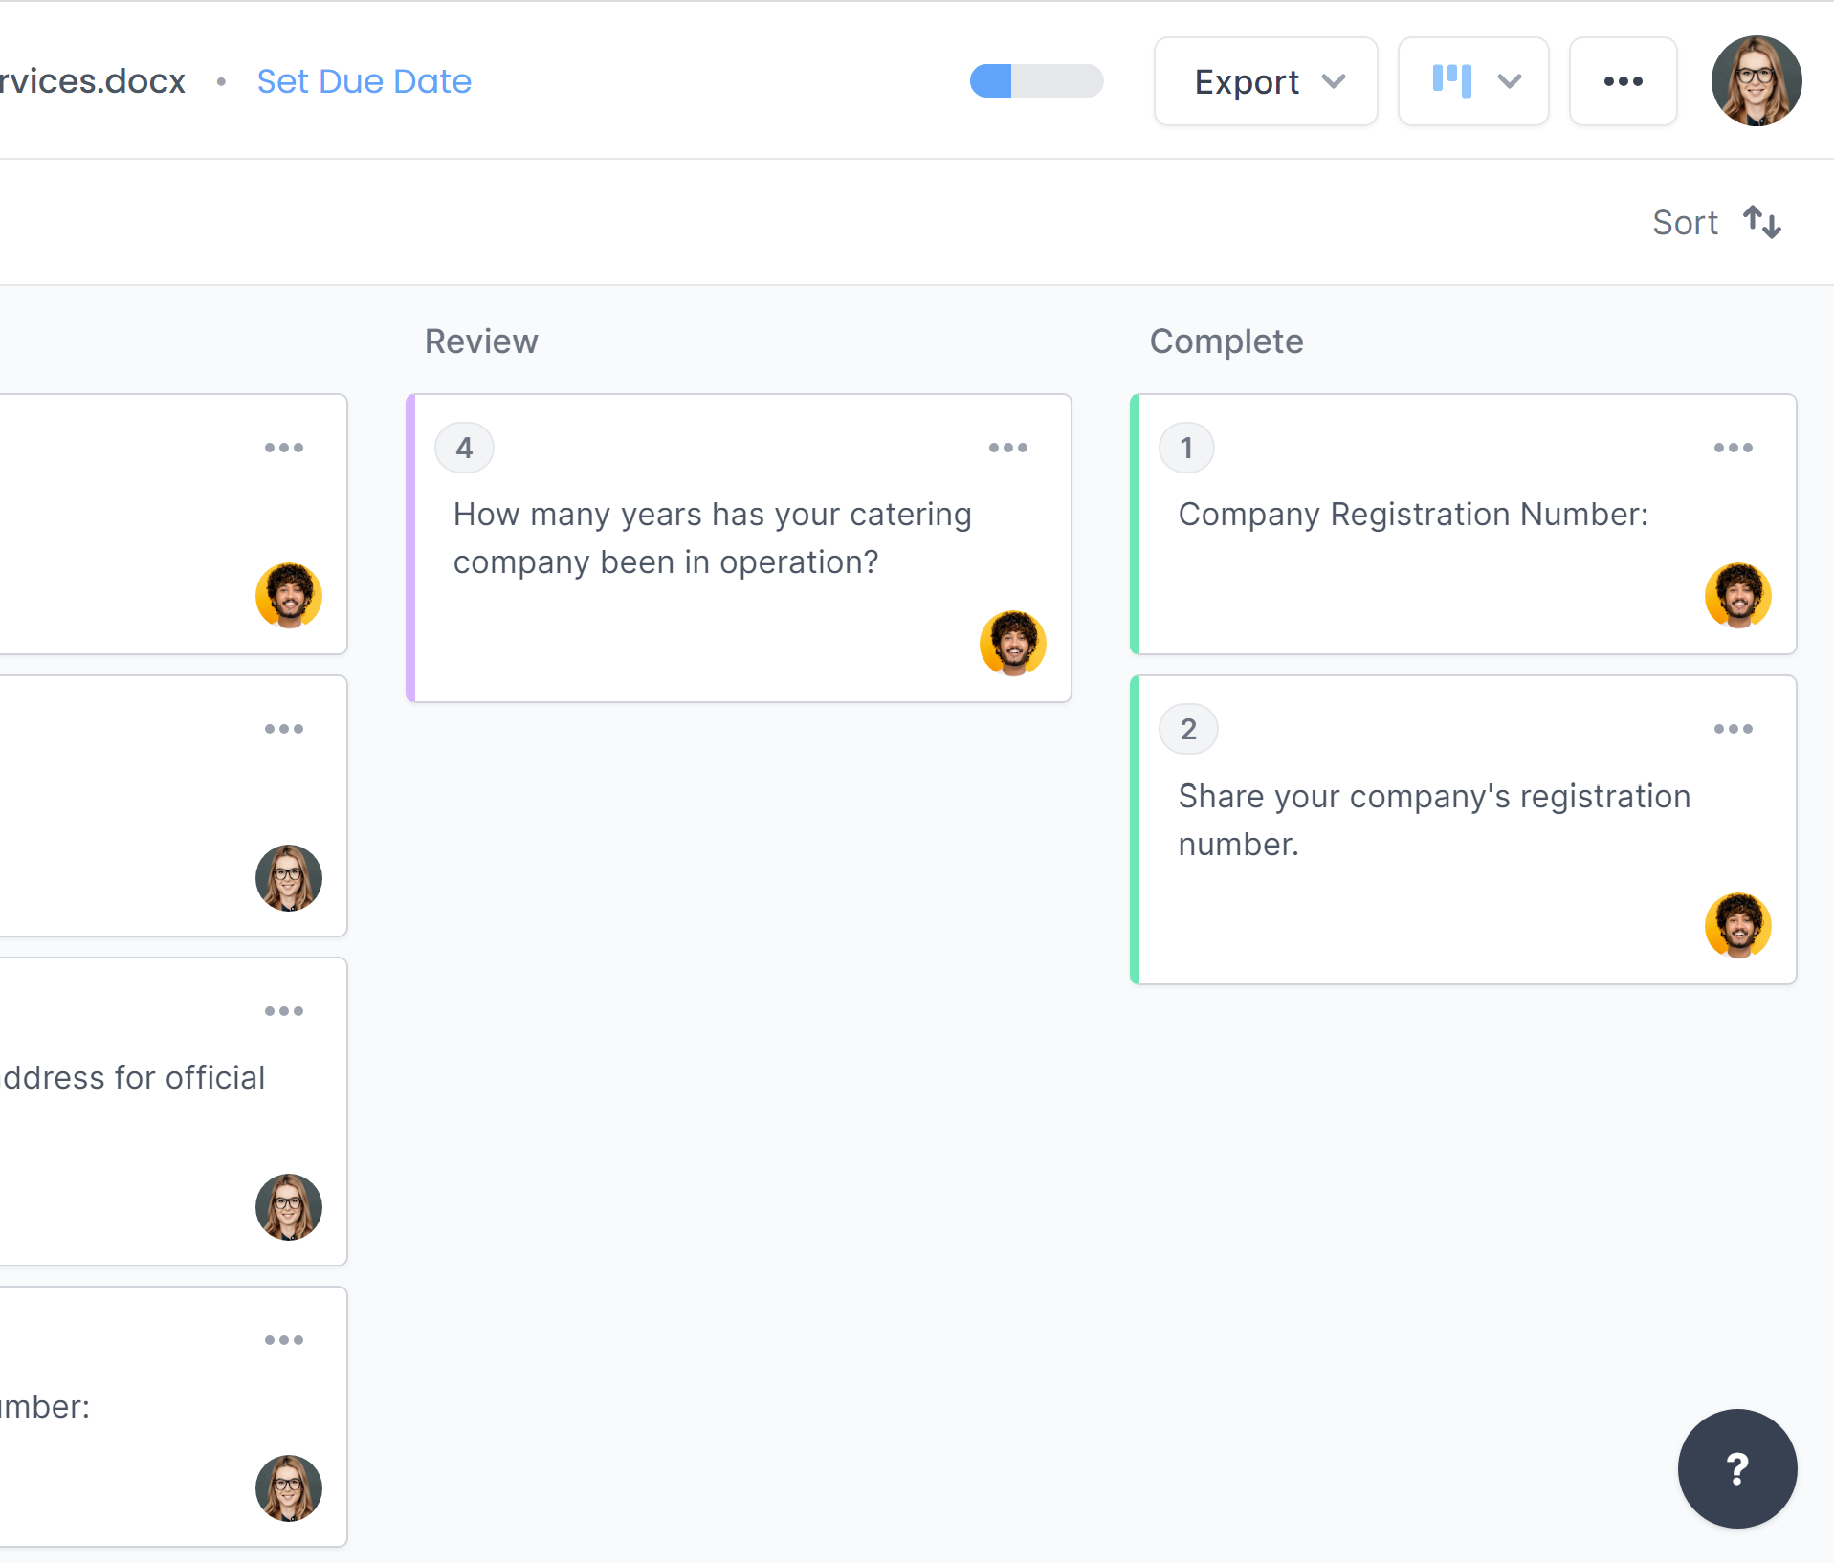Open the user profile avatar in header
1834x1563 pixels.
tap(1756, 81)
